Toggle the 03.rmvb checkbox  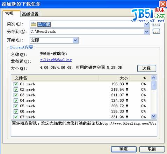click(x=16, y=95)
